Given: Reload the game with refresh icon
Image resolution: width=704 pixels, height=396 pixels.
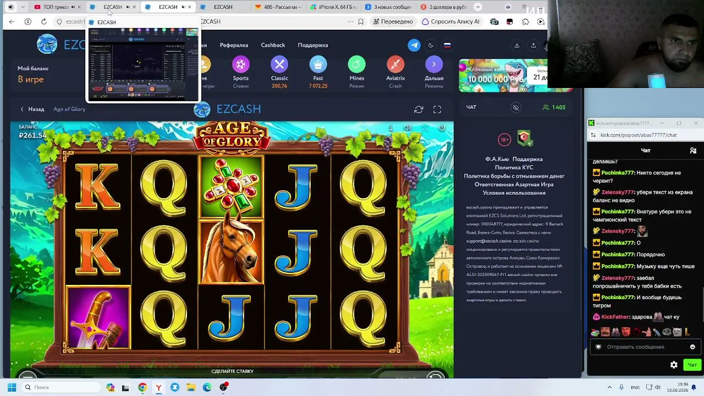Looking at the screenshot, I should 419,109.
